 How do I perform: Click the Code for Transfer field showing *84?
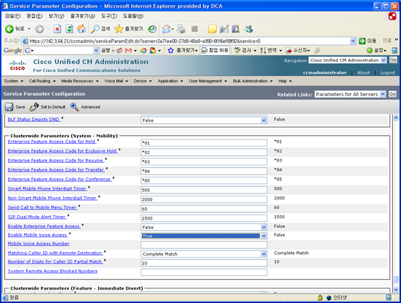click(x=204, y=171)
